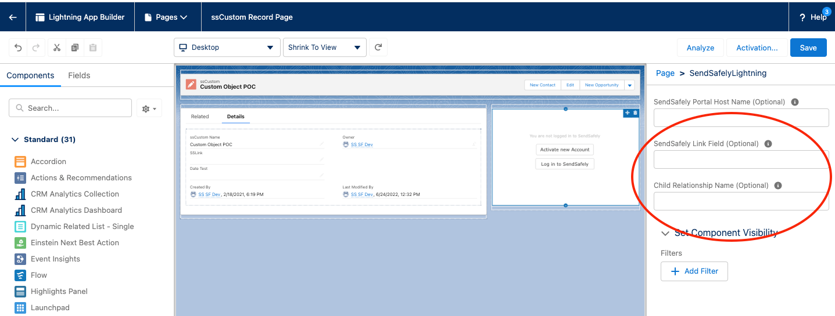Copy the selected component
The width and height of the screenshot is (835, 316).
tap(75, 48)
